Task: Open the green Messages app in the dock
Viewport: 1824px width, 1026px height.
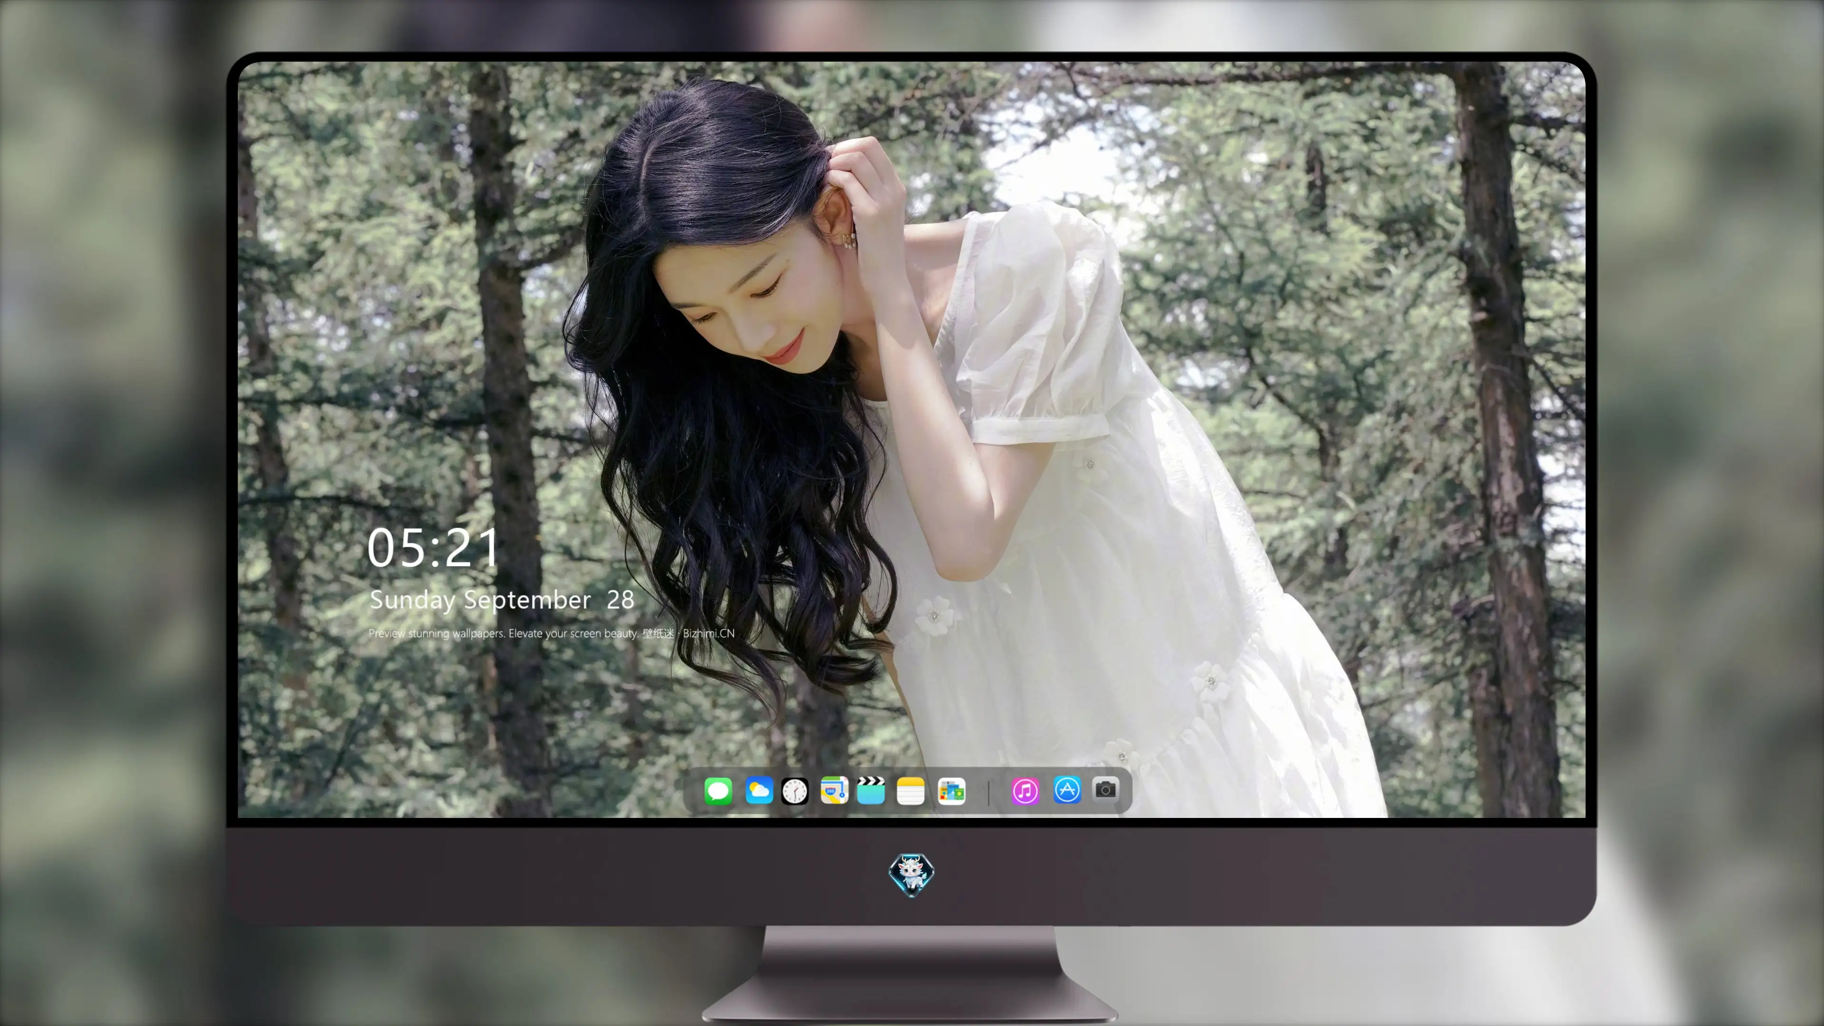Action: (718, 791)
